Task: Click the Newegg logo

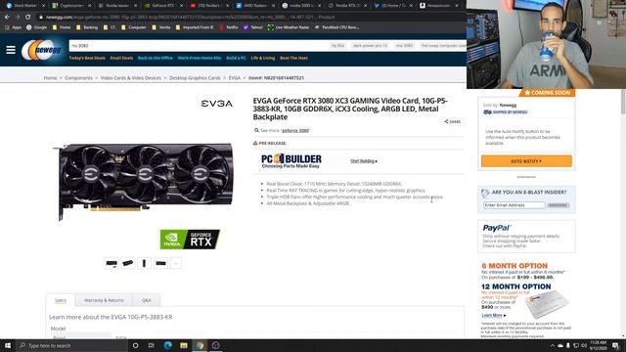Action: (x=42, y=50)
